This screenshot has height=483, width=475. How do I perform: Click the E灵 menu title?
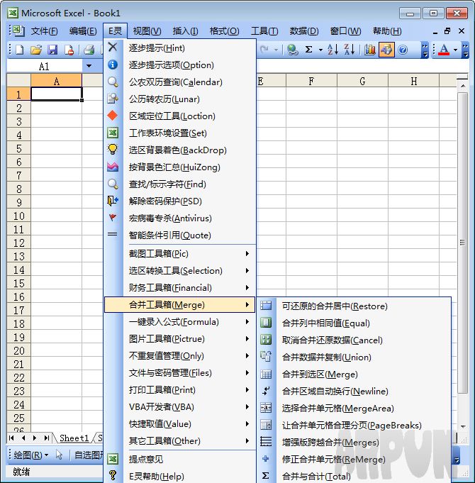(x=115, y=31)
